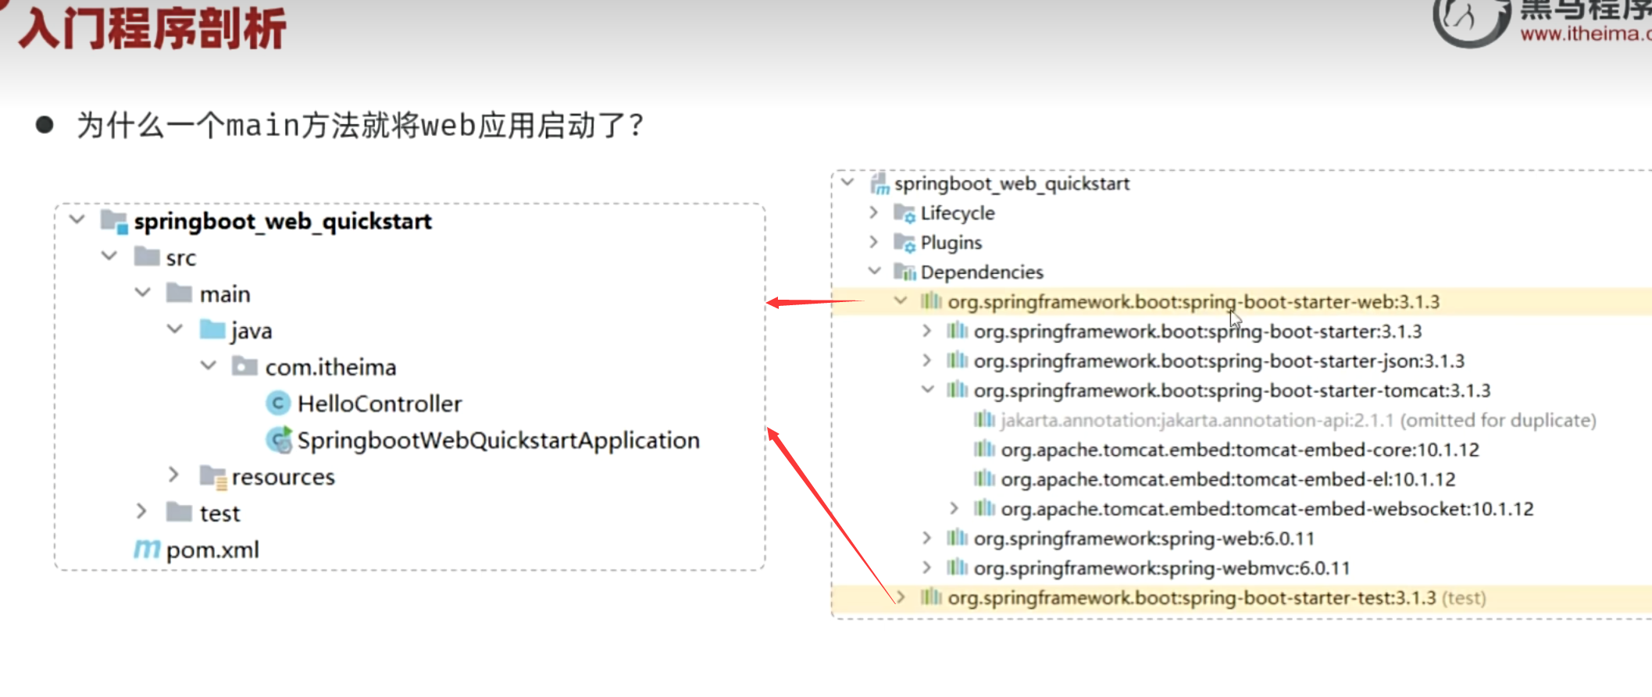Click the pom.xml Maven file icon

click(x=147, y=549)
